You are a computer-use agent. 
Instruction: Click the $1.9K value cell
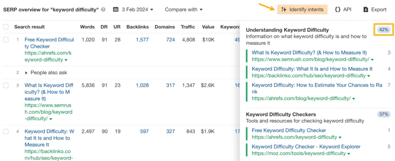pyautogui.click(x=208, y=131)
